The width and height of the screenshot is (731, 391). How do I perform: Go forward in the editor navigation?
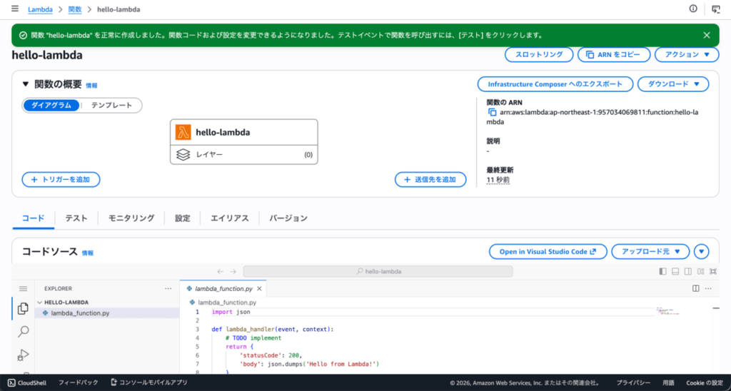(x=233, y=271)
